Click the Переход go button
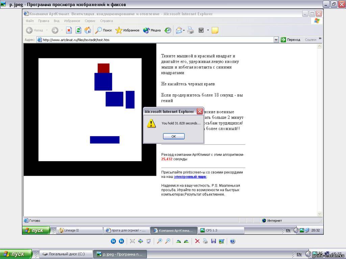This screenshot has height=259, width=346. pos(290,40)
